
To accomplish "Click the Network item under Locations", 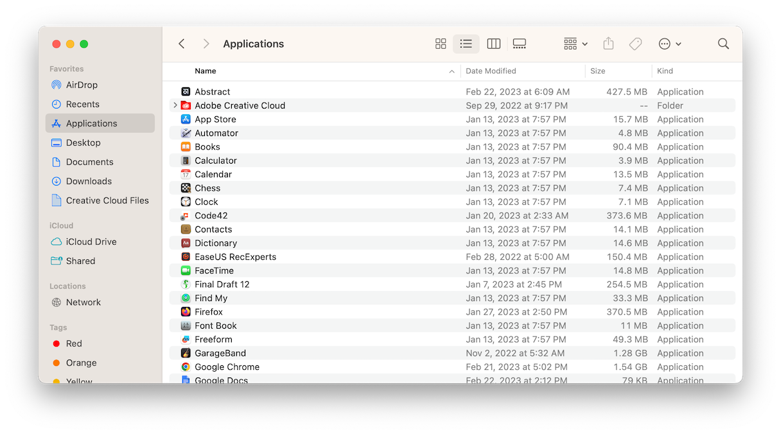I will coord(83,302).
